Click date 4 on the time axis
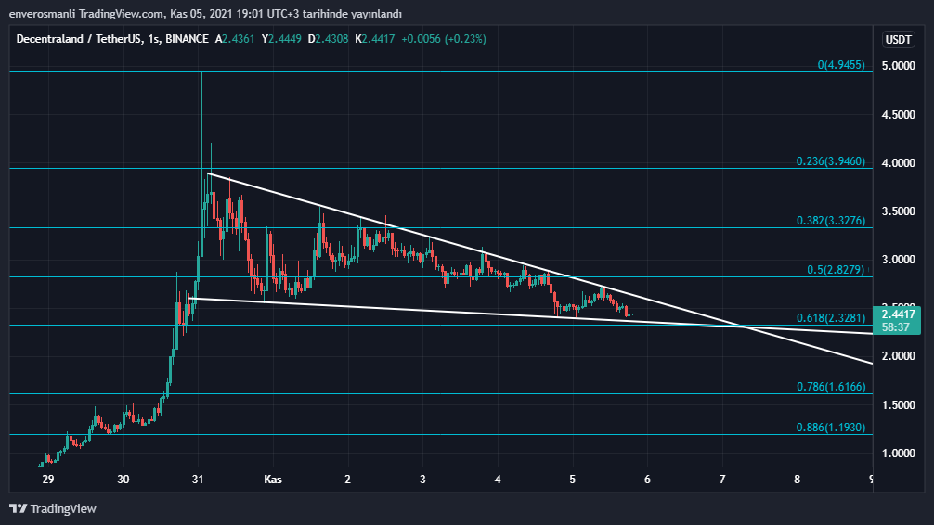Screen dimensions: 934x525 point(498,480)
